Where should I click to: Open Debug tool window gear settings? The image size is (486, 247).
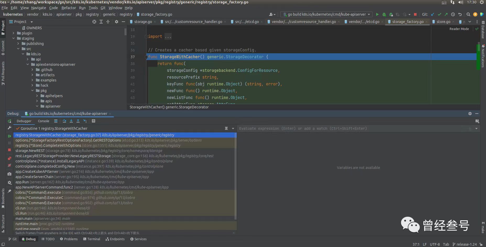470,114
